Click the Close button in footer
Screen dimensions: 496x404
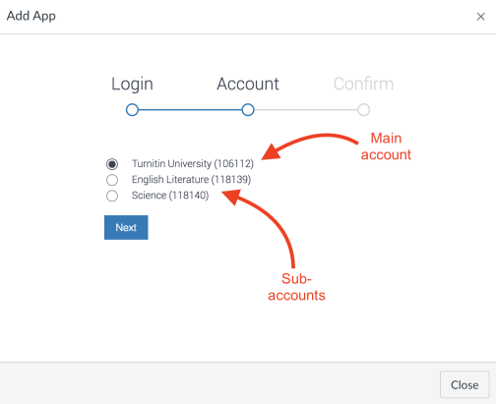click(x=465, y=384)
